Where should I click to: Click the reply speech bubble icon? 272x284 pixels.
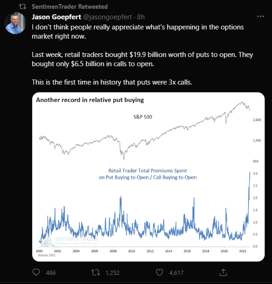[36, 272]
